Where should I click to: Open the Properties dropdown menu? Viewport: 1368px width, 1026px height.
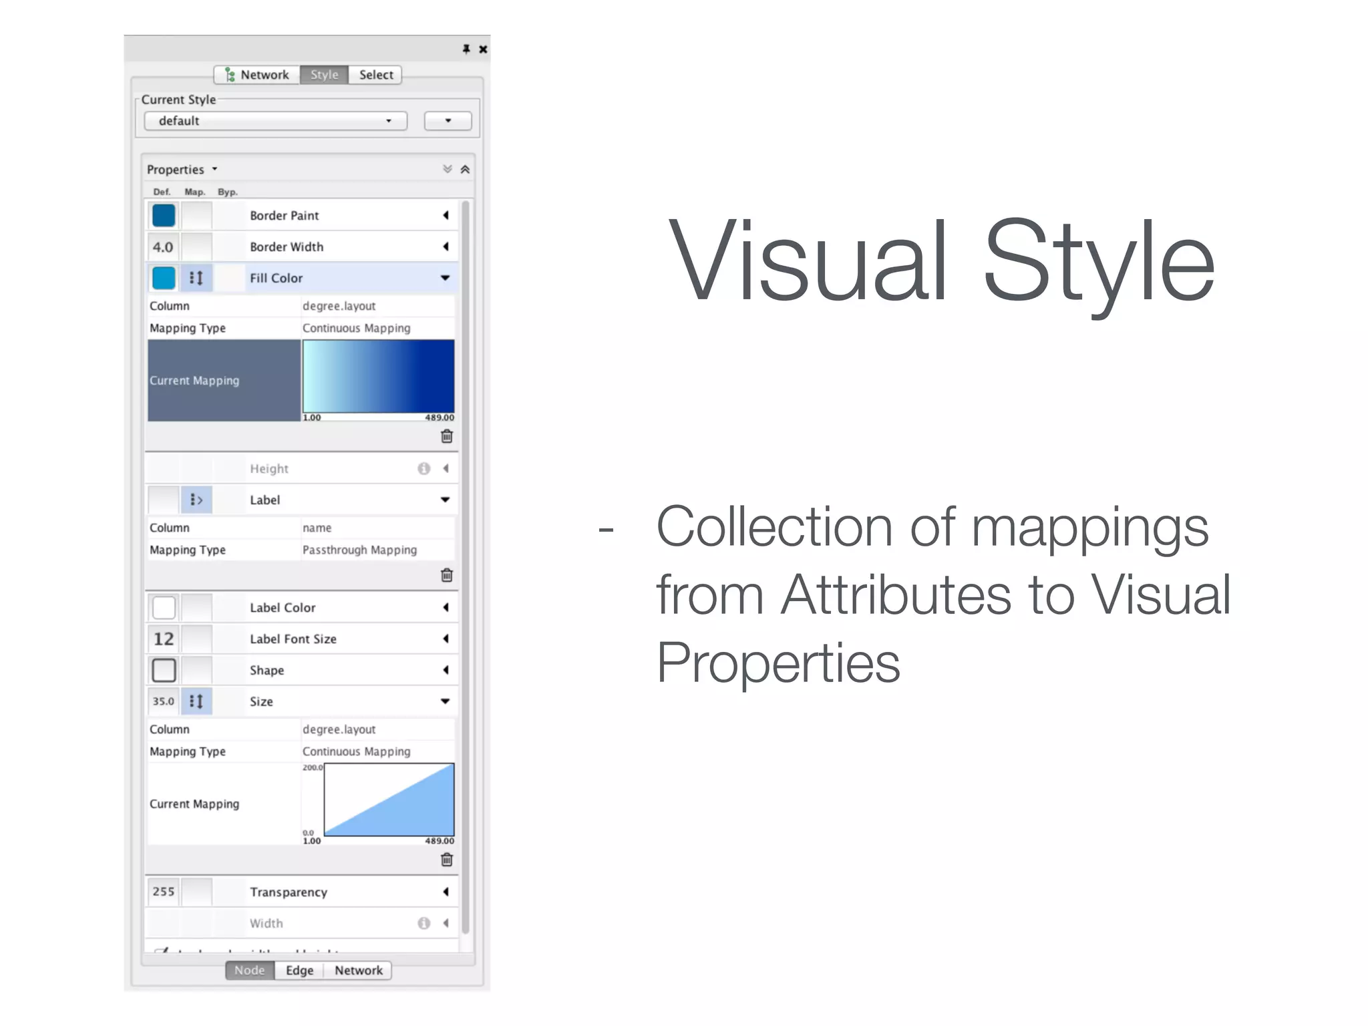point(182,170)
